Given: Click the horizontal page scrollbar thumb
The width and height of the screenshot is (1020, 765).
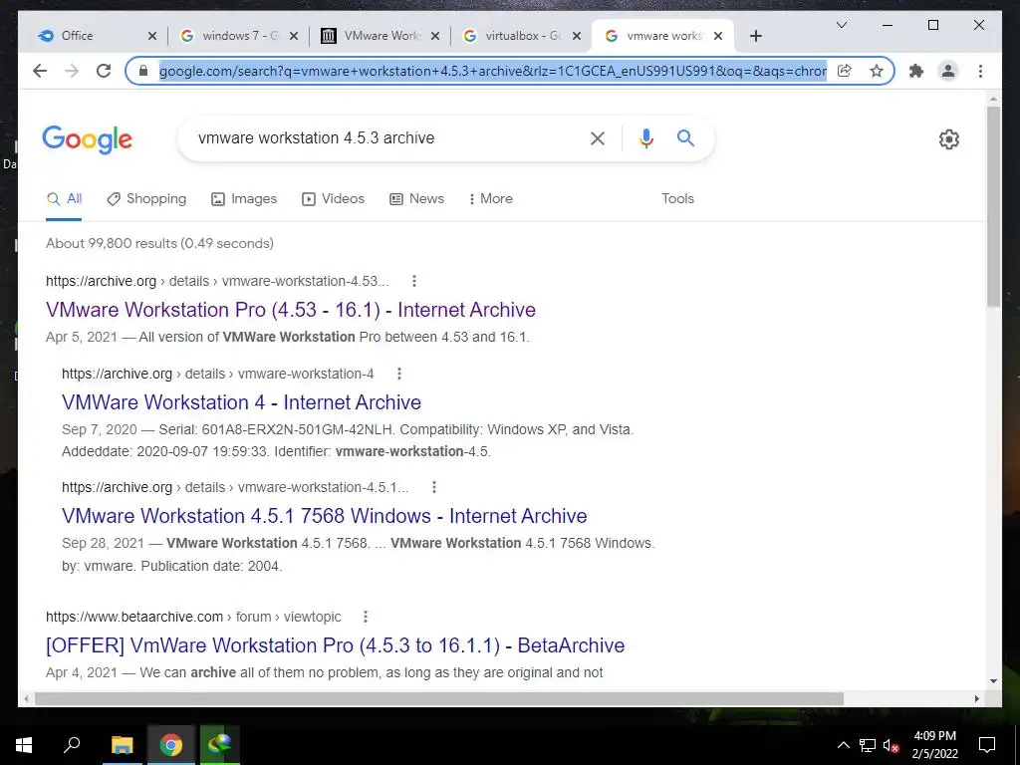Looking at the screenshot, I should [439, 698].
